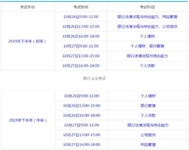Click the 银行 从业考试 caption text
This screenshot has width=189, height=150.
pos(94,78)
